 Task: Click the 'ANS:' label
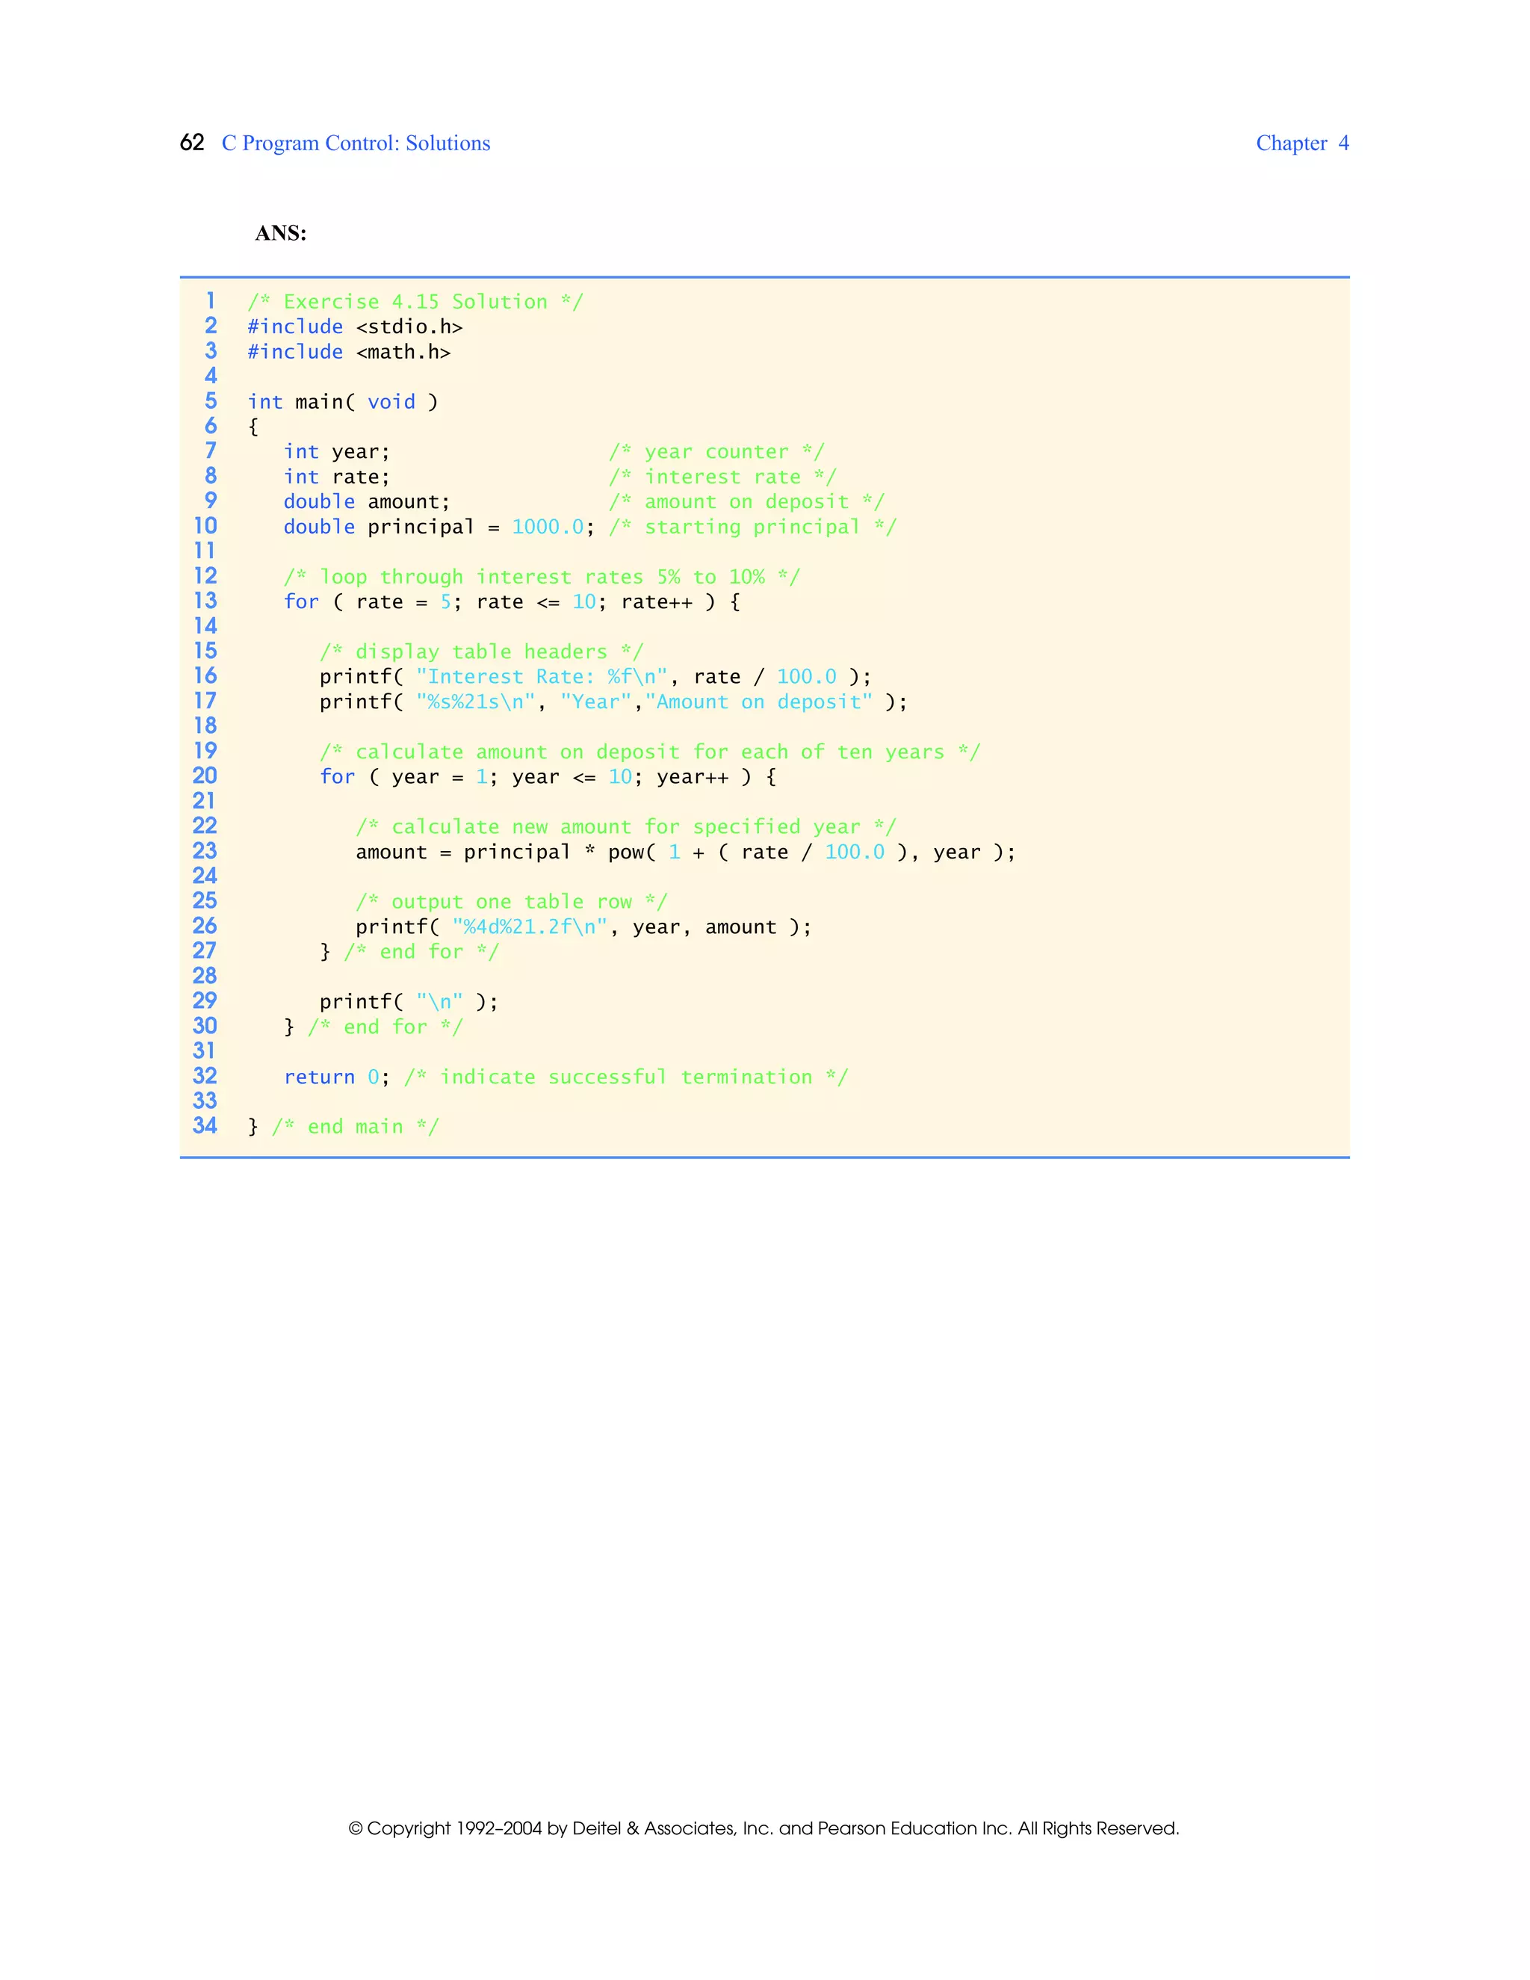pos(280,233)
